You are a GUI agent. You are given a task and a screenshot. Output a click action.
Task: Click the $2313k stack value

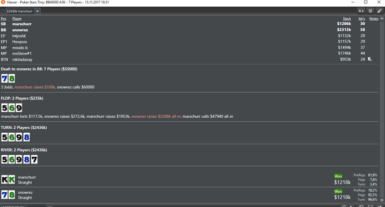(x=344, y=30)
